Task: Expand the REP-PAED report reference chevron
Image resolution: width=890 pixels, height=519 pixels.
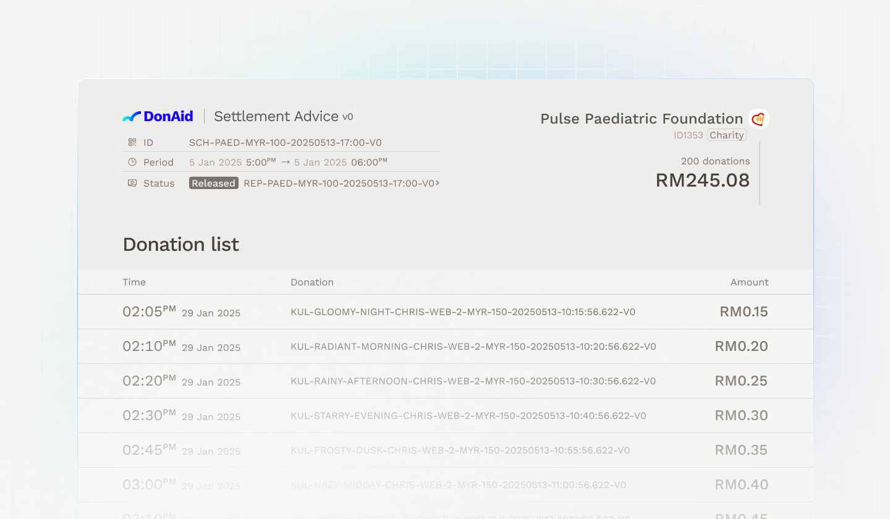Action: tap(438, 183)
